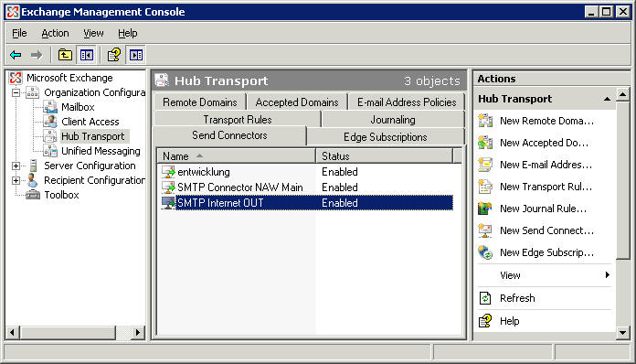Select the Mailbox node icon in tree
Viewport: 636px width, 364px height.
coord(50,107)
